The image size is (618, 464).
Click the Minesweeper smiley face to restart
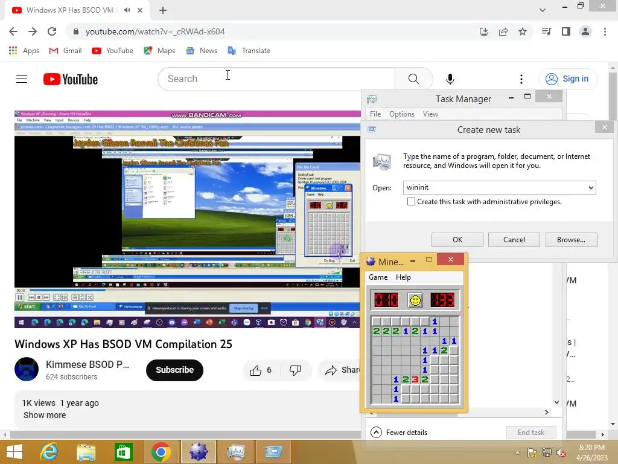pos(415,300)
